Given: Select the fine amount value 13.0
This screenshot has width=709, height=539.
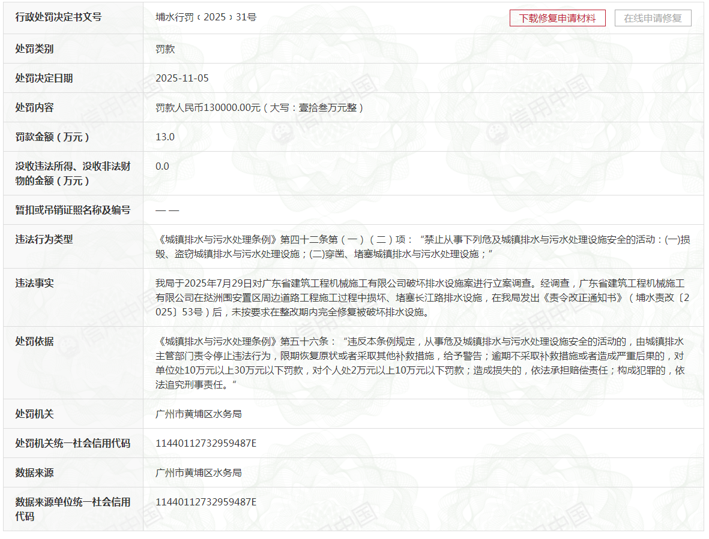Looking at the screenshot, I should coord(165,137).
